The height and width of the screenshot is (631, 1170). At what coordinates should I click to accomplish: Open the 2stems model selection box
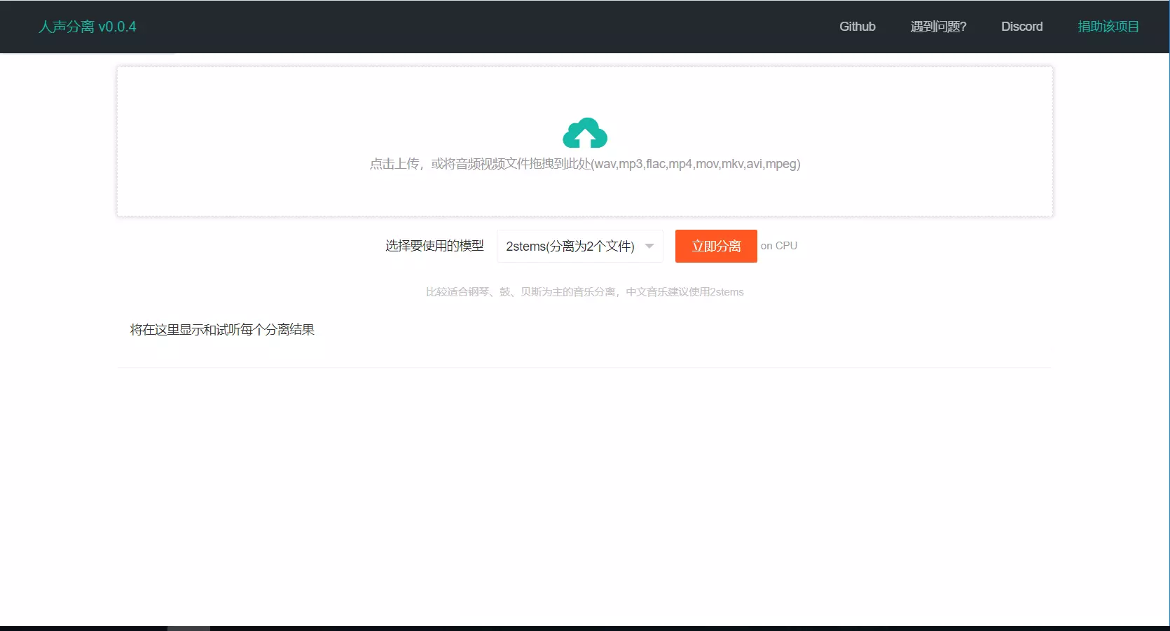(570, 247)
